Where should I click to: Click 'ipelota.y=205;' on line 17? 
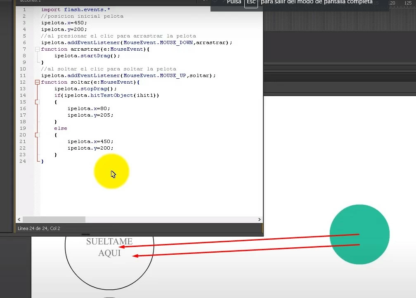point(90,115)
